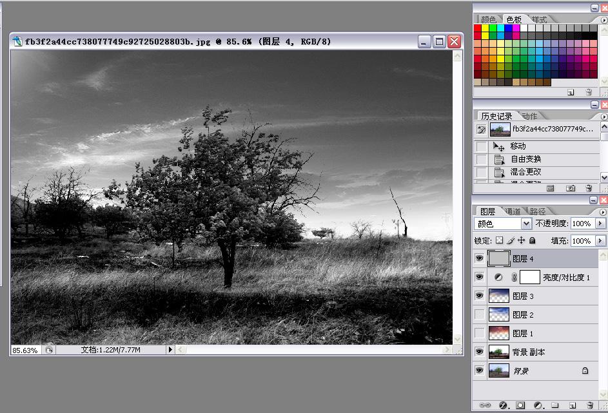Switch to the 通道 tab
The height and width of the screenshot is (413, 608).
[513, 211]
